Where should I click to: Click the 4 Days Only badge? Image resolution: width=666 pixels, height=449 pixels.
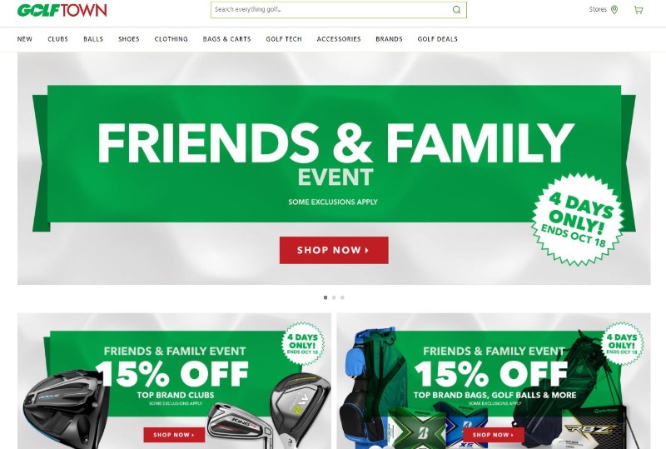578,219
